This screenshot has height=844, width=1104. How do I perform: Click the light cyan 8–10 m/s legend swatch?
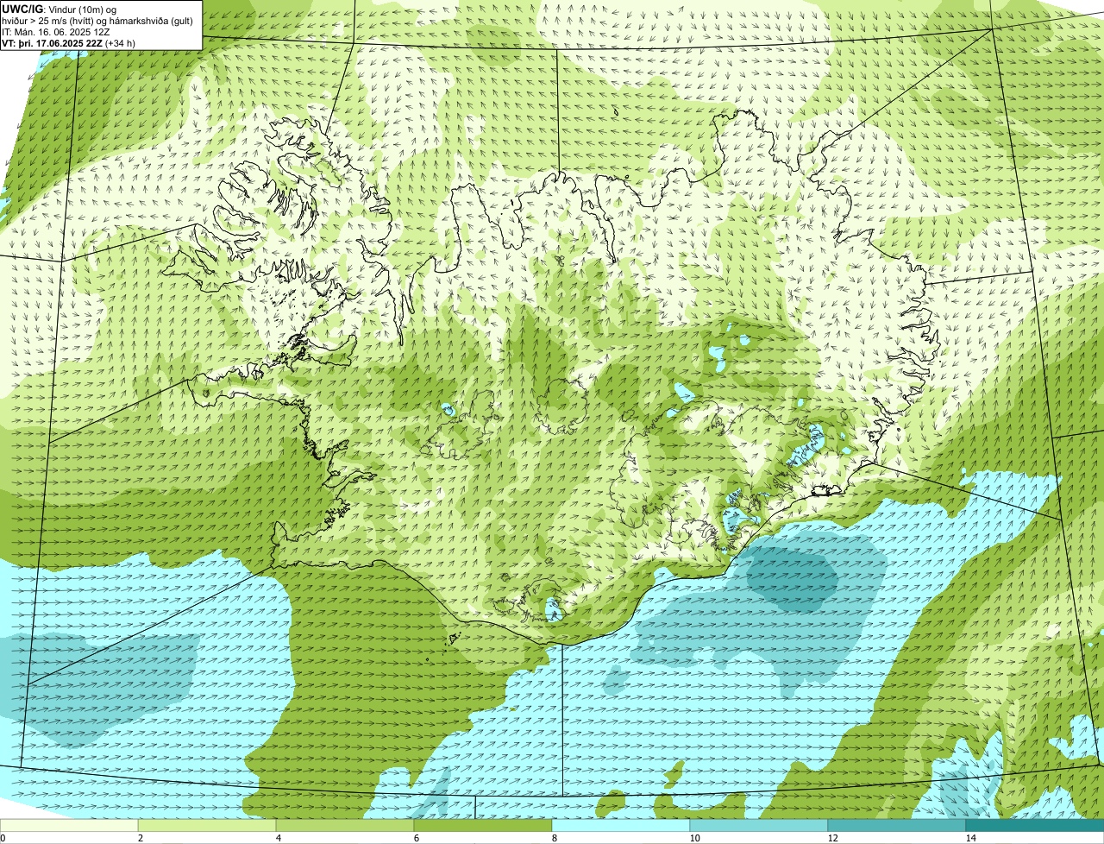coord(621,825)
